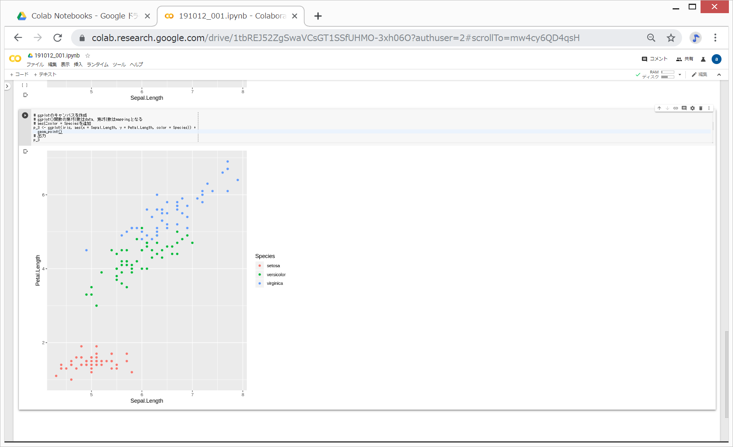Expand the RAM and disk dropdown arrow
The height and width of the screenshot is (447, 733).
point(680,75)
